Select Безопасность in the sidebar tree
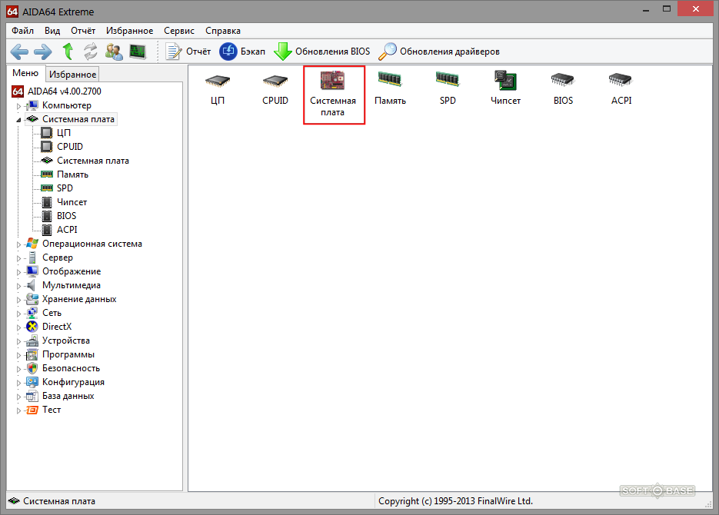The height and width of the screenshot is (515, 719). 63,368
